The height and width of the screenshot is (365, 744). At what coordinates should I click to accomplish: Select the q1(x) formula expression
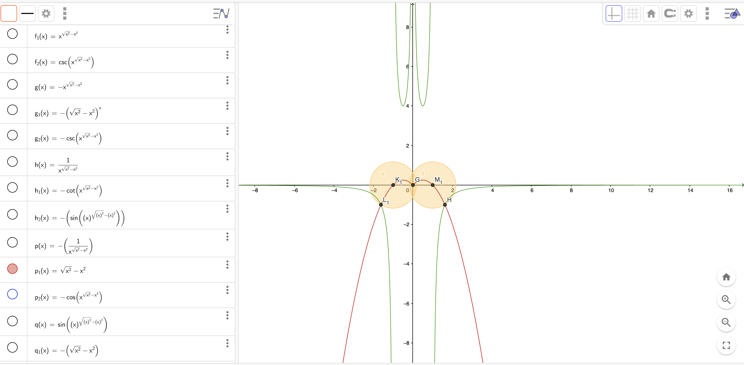pos(66,350)
